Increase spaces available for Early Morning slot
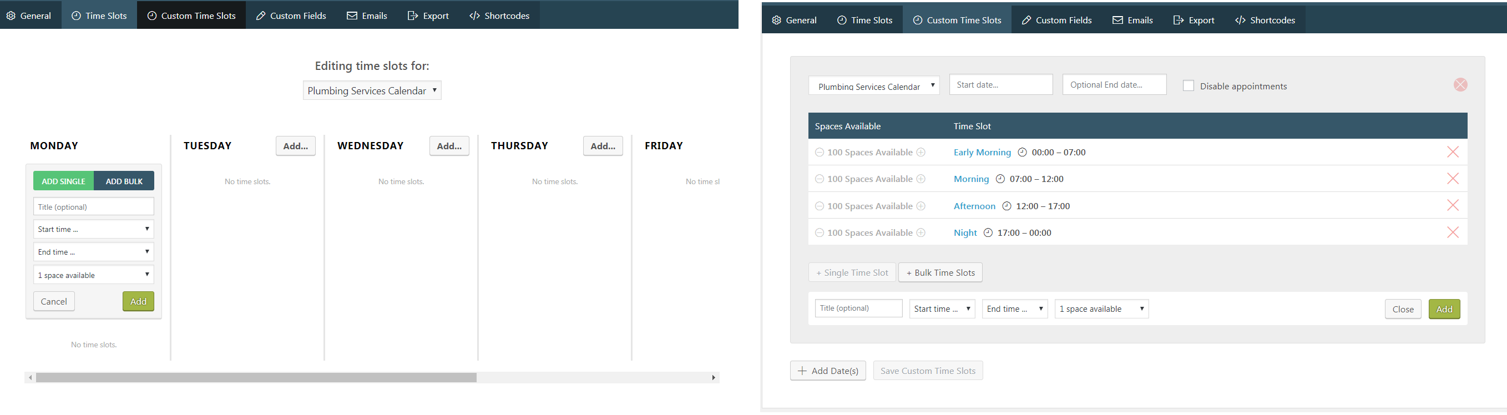The width and height of the screenshot is (1507, 415). 921,152
